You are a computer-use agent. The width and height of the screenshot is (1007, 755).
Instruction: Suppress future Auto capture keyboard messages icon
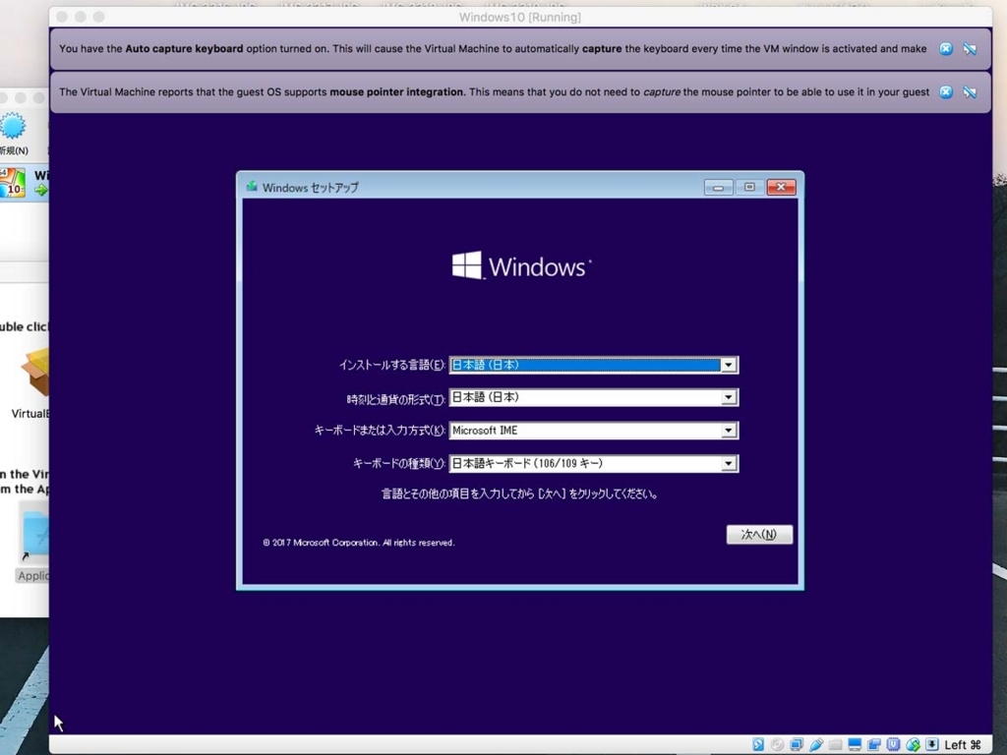point(970,49)
